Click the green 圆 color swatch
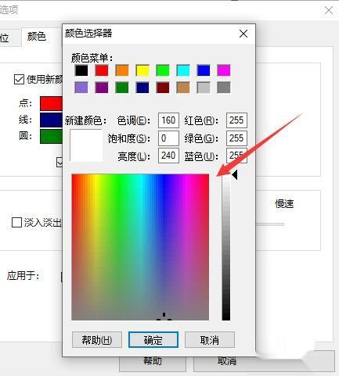 [51, 136]
